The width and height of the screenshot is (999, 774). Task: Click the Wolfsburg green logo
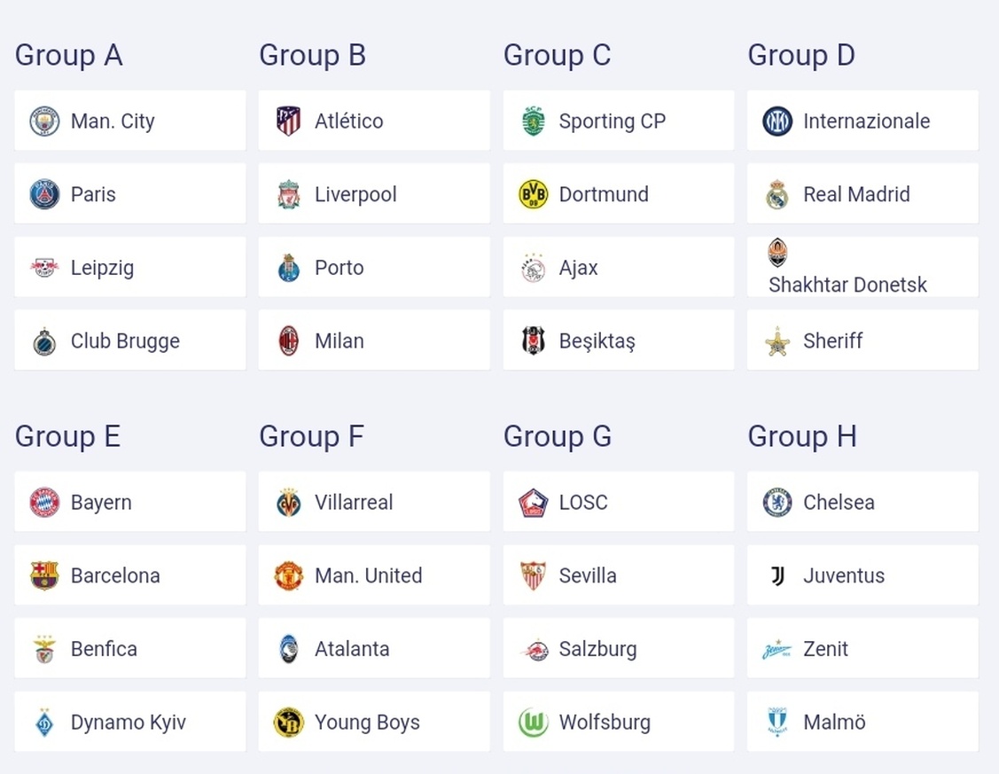click(533, 723)
